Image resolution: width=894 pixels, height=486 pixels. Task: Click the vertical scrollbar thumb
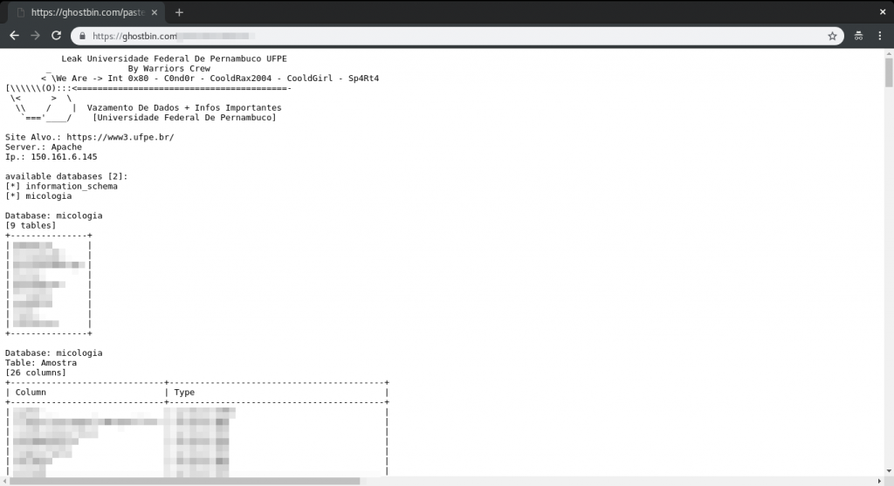(x=889, y=72)
